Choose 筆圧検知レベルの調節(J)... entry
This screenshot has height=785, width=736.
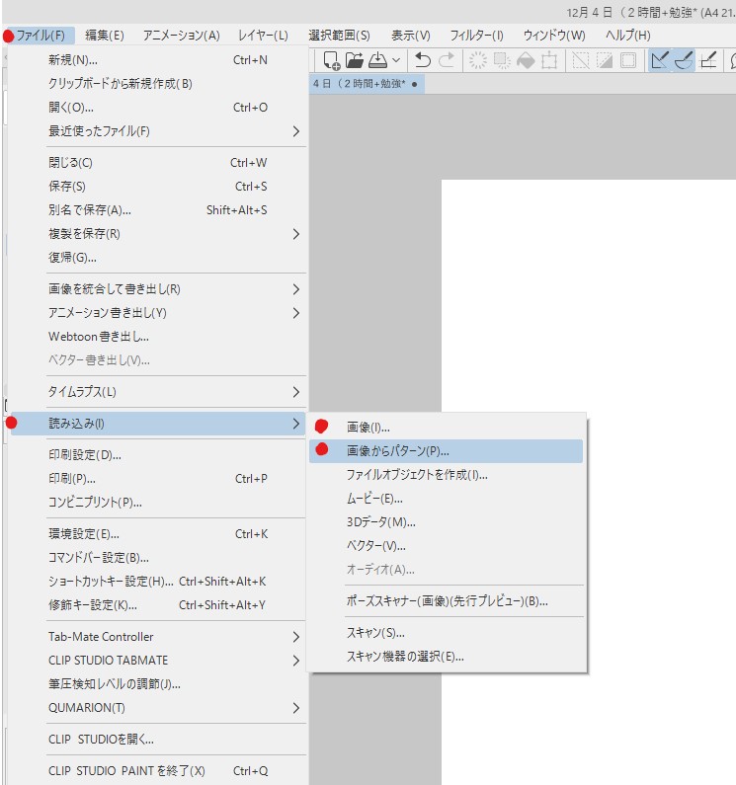pyautogui.click(x=158, y=684)
